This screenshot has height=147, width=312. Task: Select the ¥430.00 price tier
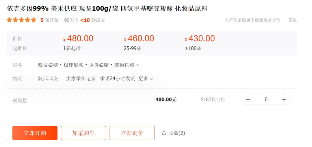click(200, 39)
